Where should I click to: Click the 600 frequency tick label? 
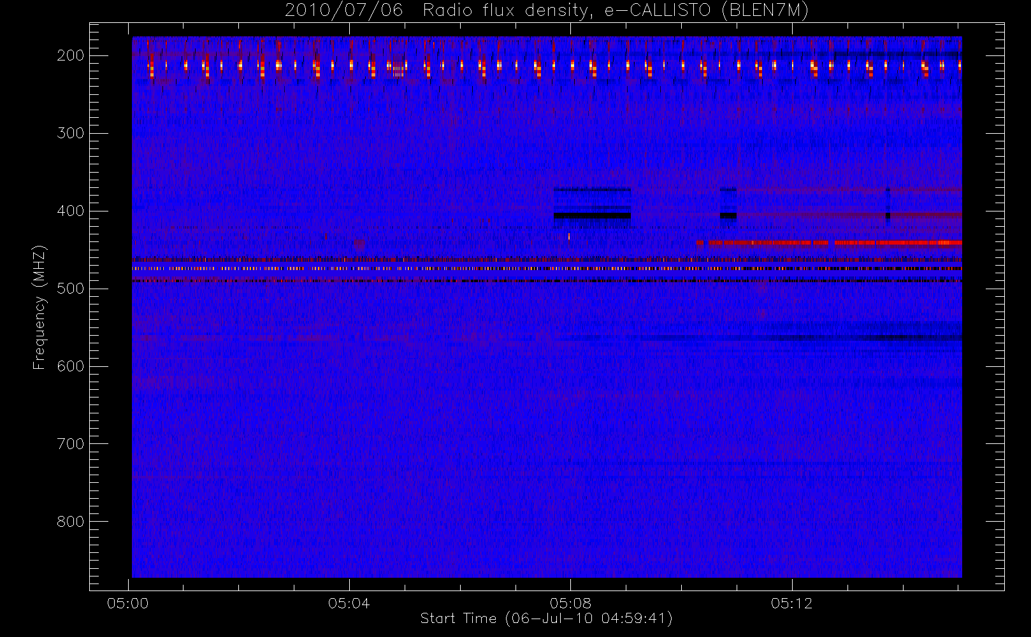(x=71, y=366)
